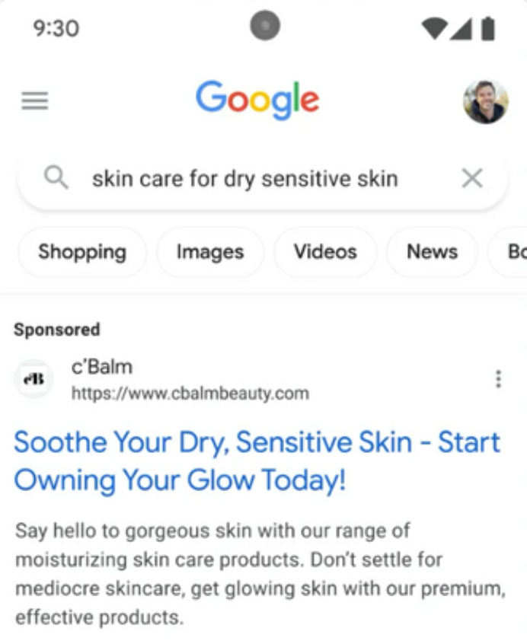Open the Soothe Your Dry, Sensitive Skin headline

point(257,461)
